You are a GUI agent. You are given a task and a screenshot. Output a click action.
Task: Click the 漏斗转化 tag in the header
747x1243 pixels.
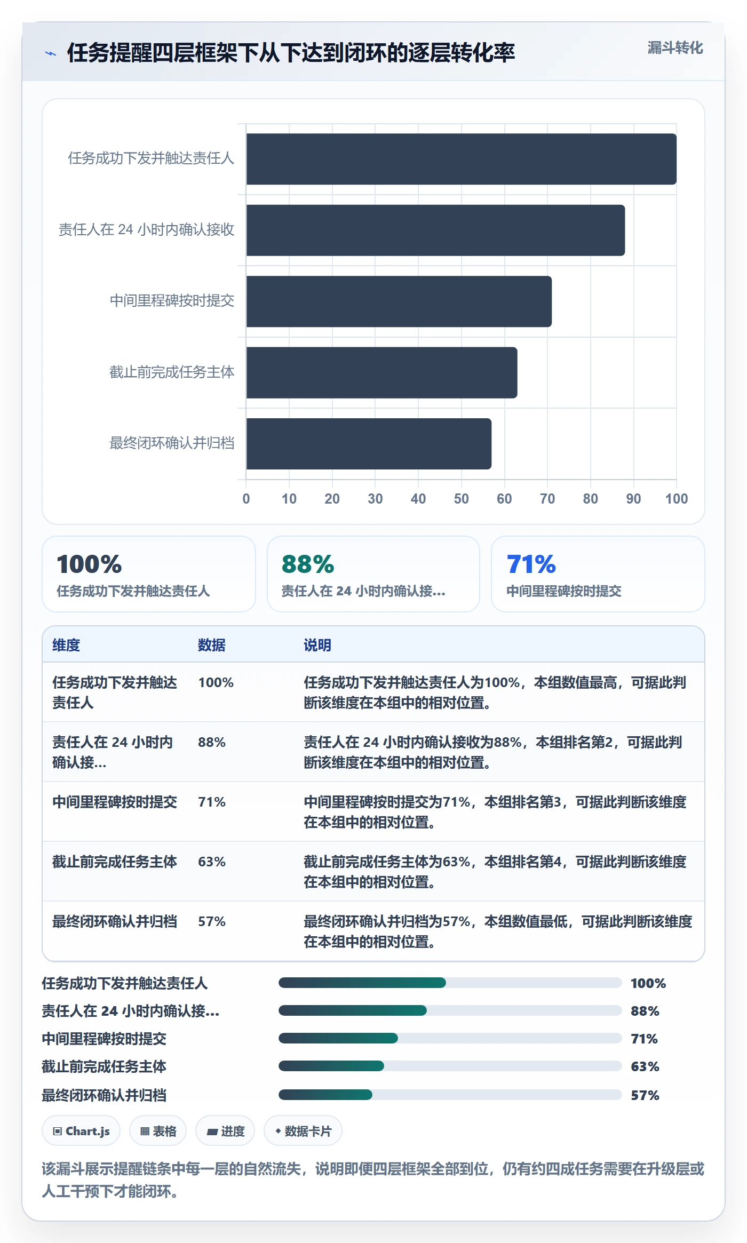point(675,48)
